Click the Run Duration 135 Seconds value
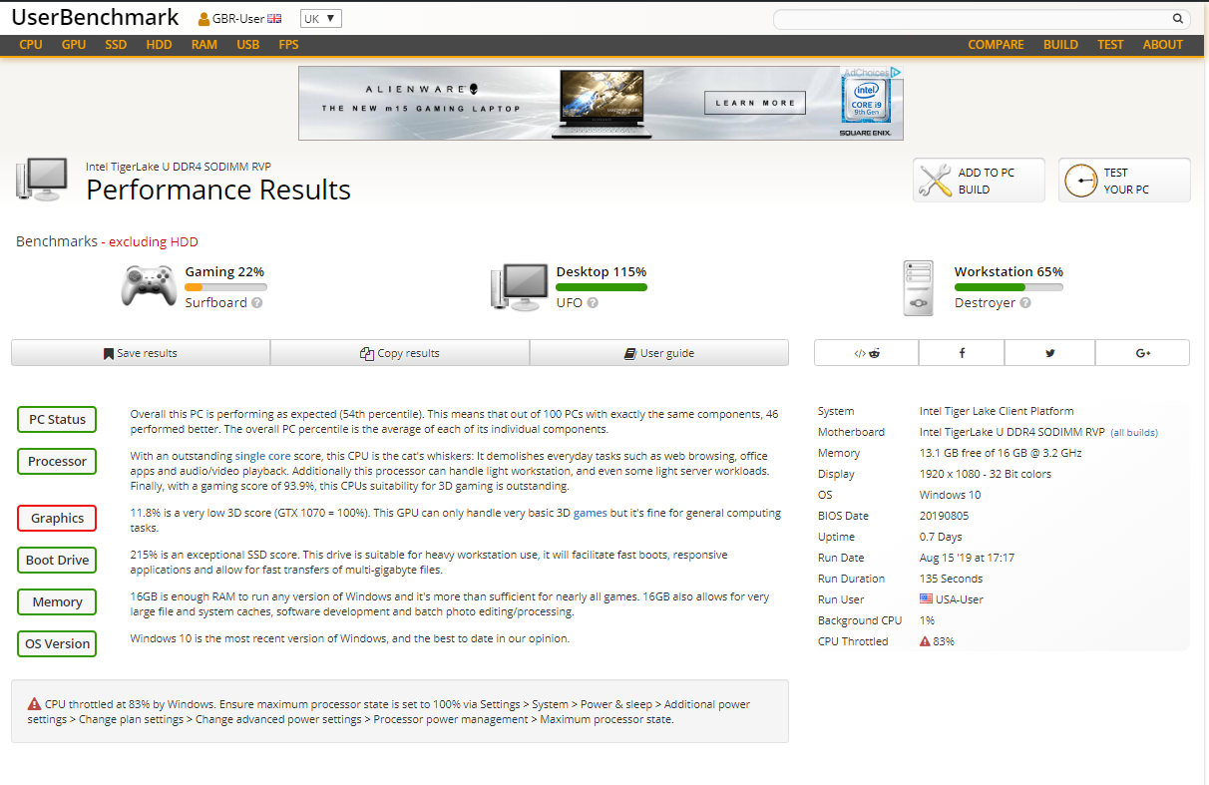This screenshot has height=785, width=1209. (x=951, y=579)
